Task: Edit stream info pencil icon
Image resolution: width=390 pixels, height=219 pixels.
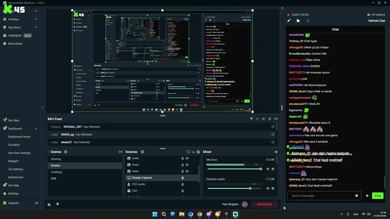Action: click(x=289, y=21)
